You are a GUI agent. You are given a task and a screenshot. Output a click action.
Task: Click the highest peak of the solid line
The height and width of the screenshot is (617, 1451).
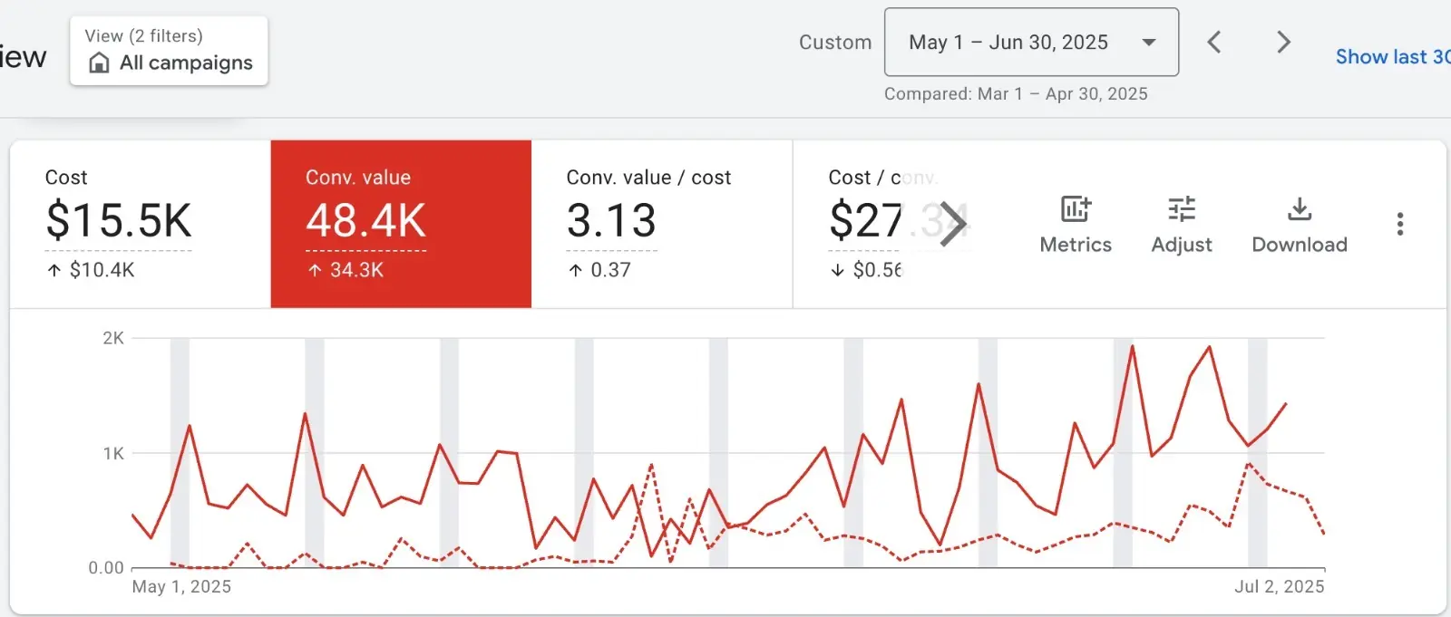[1132, 346]
